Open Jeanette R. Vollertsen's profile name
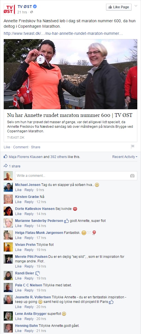141x334 pixels. pos(33,297)
